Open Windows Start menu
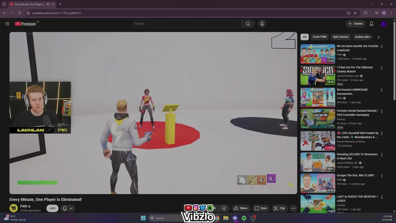 (x=143, y=218)
